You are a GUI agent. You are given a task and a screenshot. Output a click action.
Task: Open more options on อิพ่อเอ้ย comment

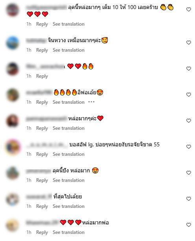(x=91, y=102)
